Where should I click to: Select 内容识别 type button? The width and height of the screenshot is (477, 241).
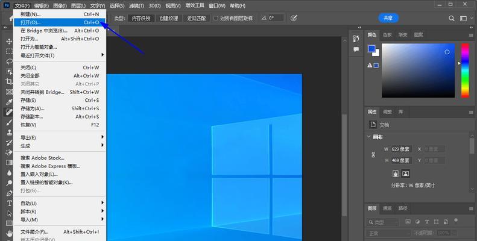(x=141, y=18)
